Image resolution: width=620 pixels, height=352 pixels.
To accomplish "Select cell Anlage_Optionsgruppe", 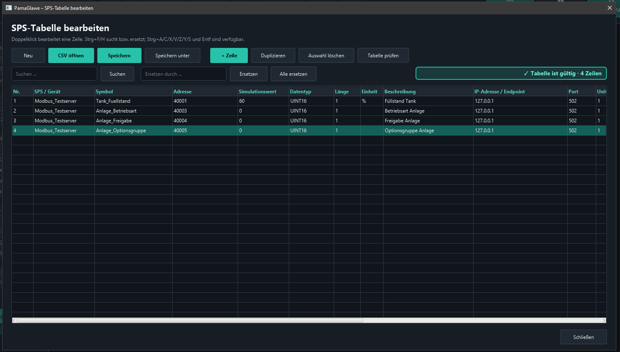I will pos(133,131).
